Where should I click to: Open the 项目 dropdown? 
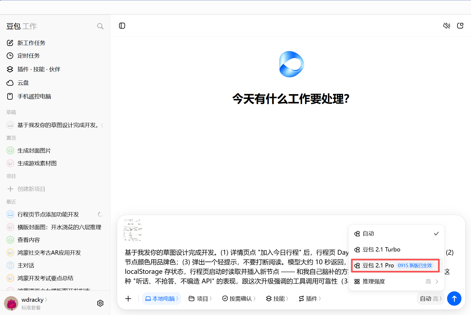(x=200, y=299)
